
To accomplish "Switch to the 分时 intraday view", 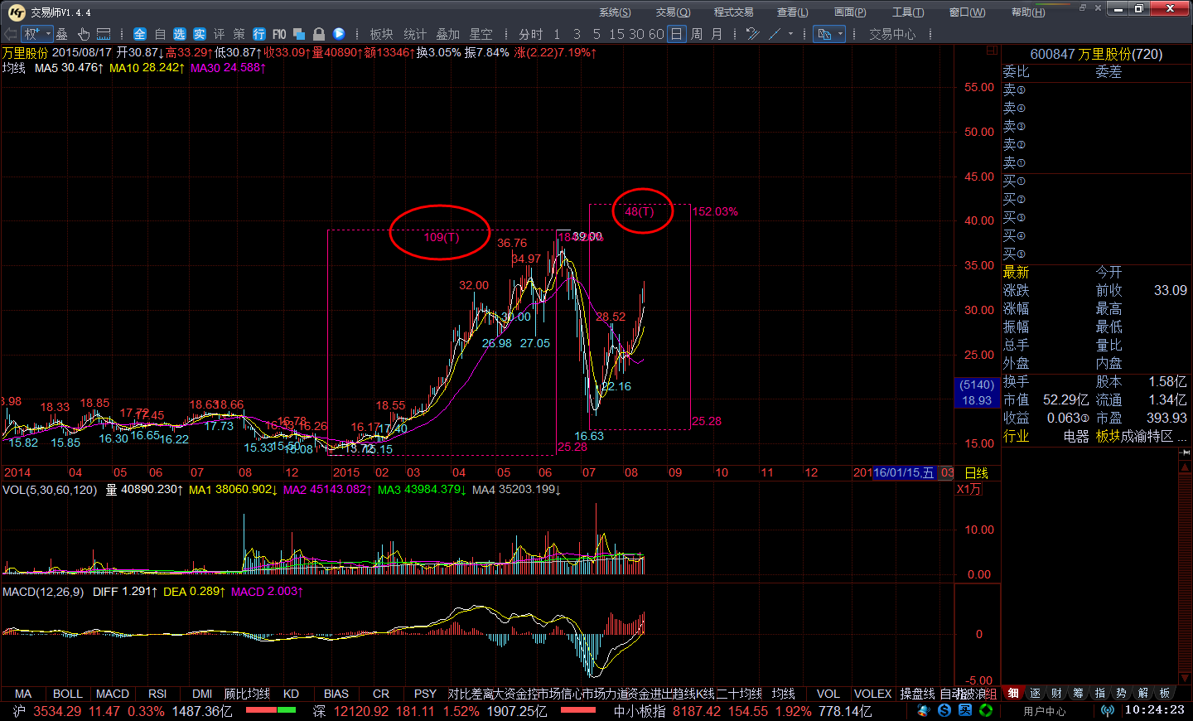I will click(x=530, y=34).
